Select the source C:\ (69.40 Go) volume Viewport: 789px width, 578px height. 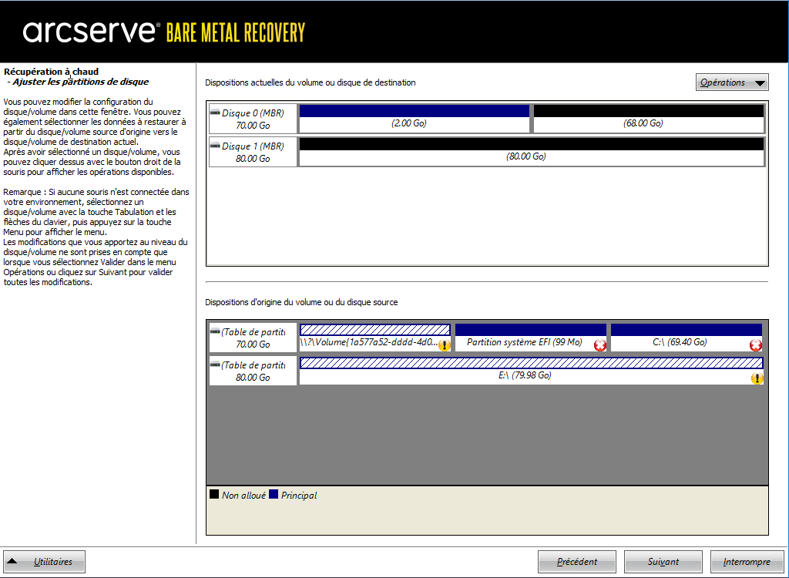687,338
